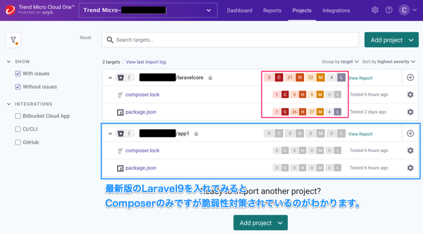This screenshot has width=423, height=234.
Task: Open the help question mark icon
Action: tap(389, 10)
